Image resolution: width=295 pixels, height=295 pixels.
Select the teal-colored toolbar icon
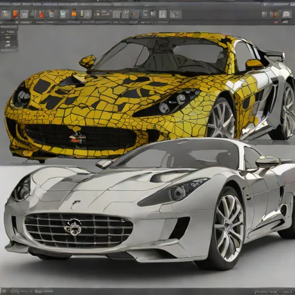click(x=63, y=14)
